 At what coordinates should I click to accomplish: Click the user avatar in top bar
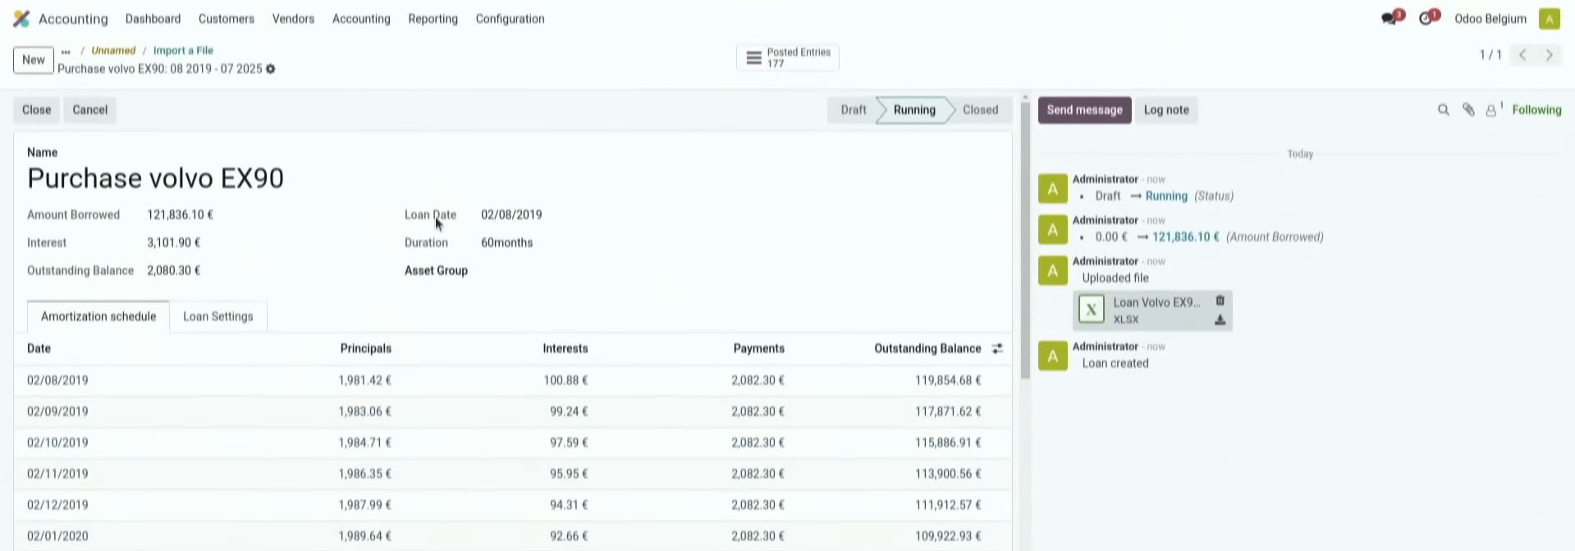coord(1550,19)
